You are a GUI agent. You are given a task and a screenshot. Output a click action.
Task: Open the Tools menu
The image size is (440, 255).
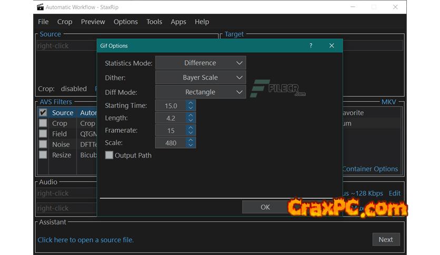(154, 22)
